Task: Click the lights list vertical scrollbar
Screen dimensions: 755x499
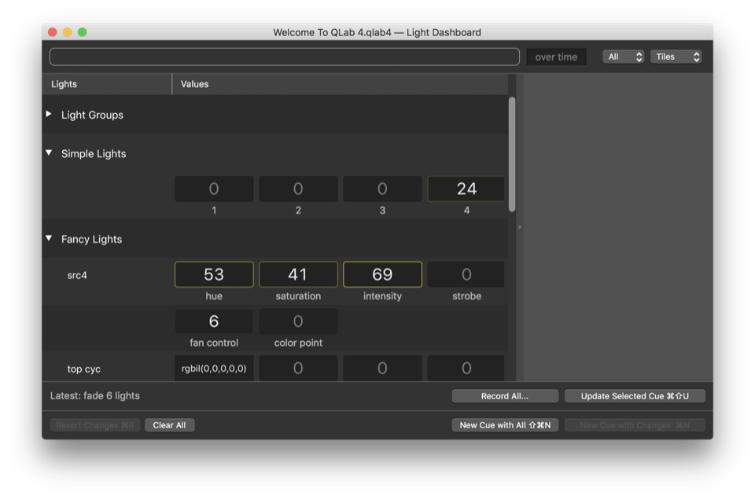Action: pyautogui.click(x=512, y=154)
